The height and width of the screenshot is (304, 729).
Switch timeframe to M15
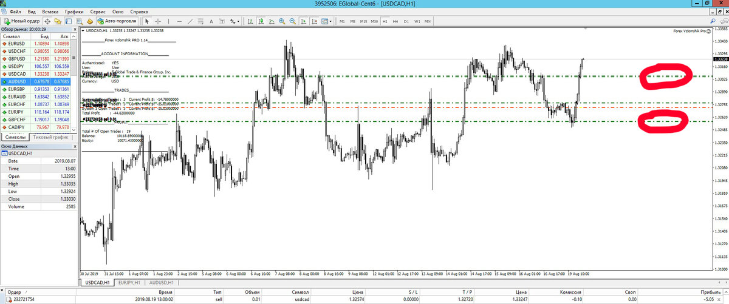coord(363,21)
